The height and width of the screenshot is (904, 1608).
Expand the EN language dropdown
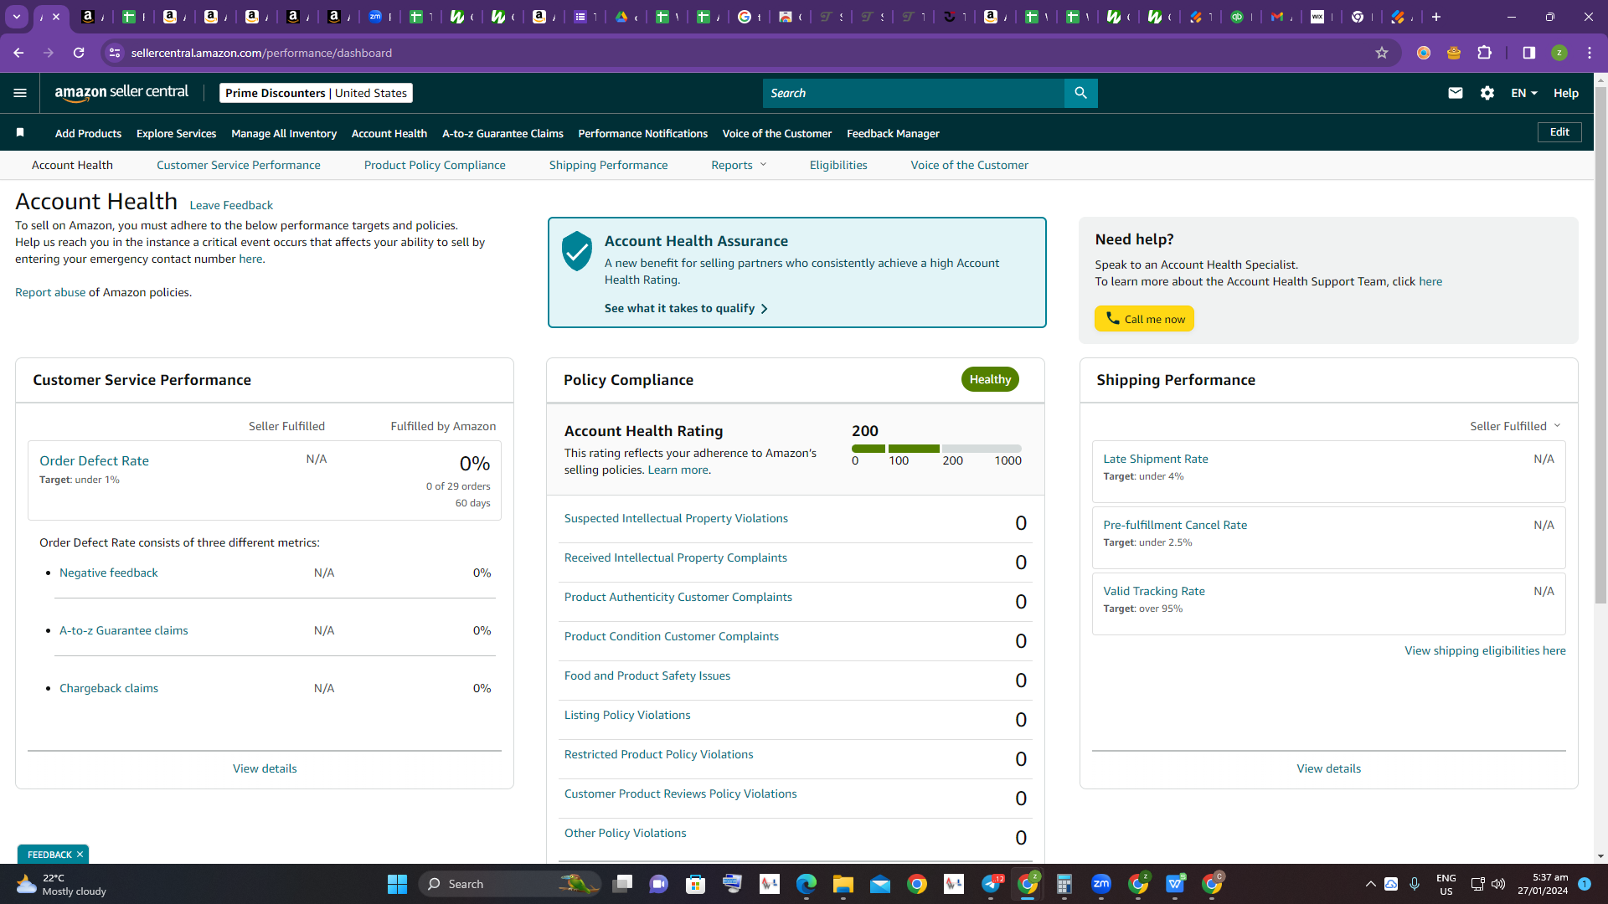click(x=1524, y=93)
